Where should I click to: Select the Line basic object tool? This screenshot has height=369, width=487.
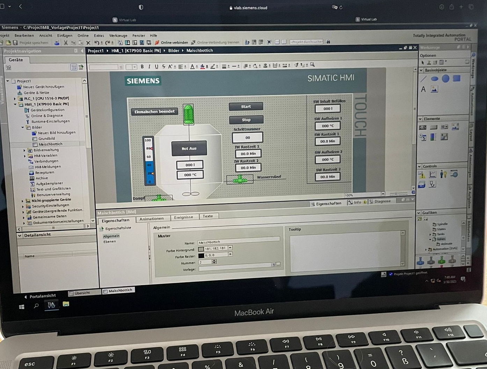click(x=423, y=79)
